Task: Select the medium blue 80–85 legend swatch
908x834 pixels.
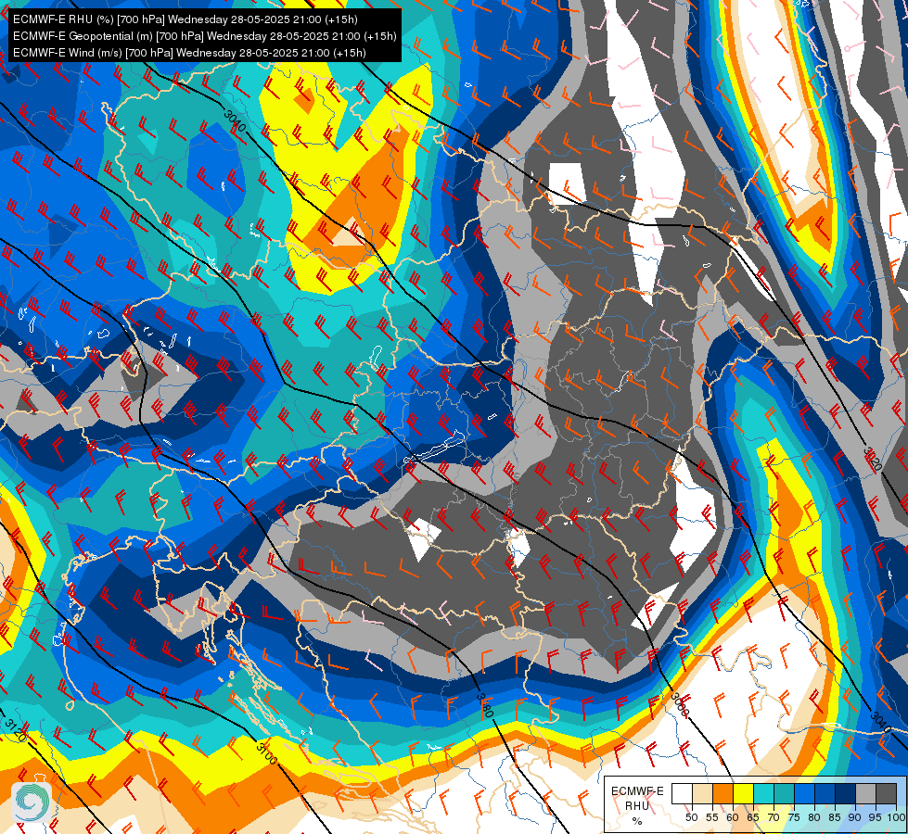Action: (824, 794)
